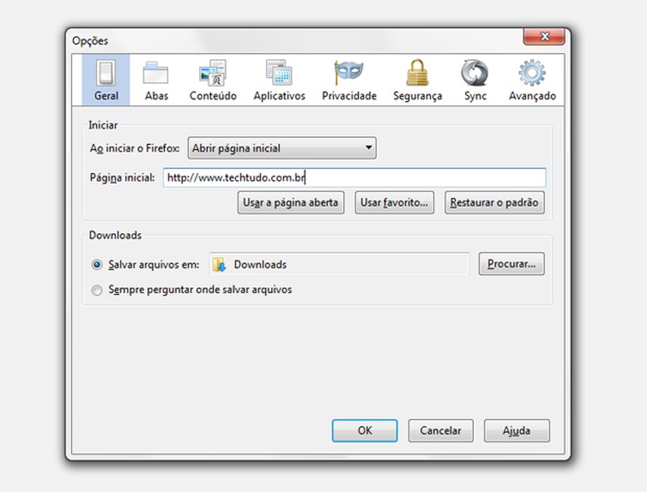The height and width of the screenshot is (492, 647).
Task: Open the Aplicativos applications icon
Action: tap(279, 73)
